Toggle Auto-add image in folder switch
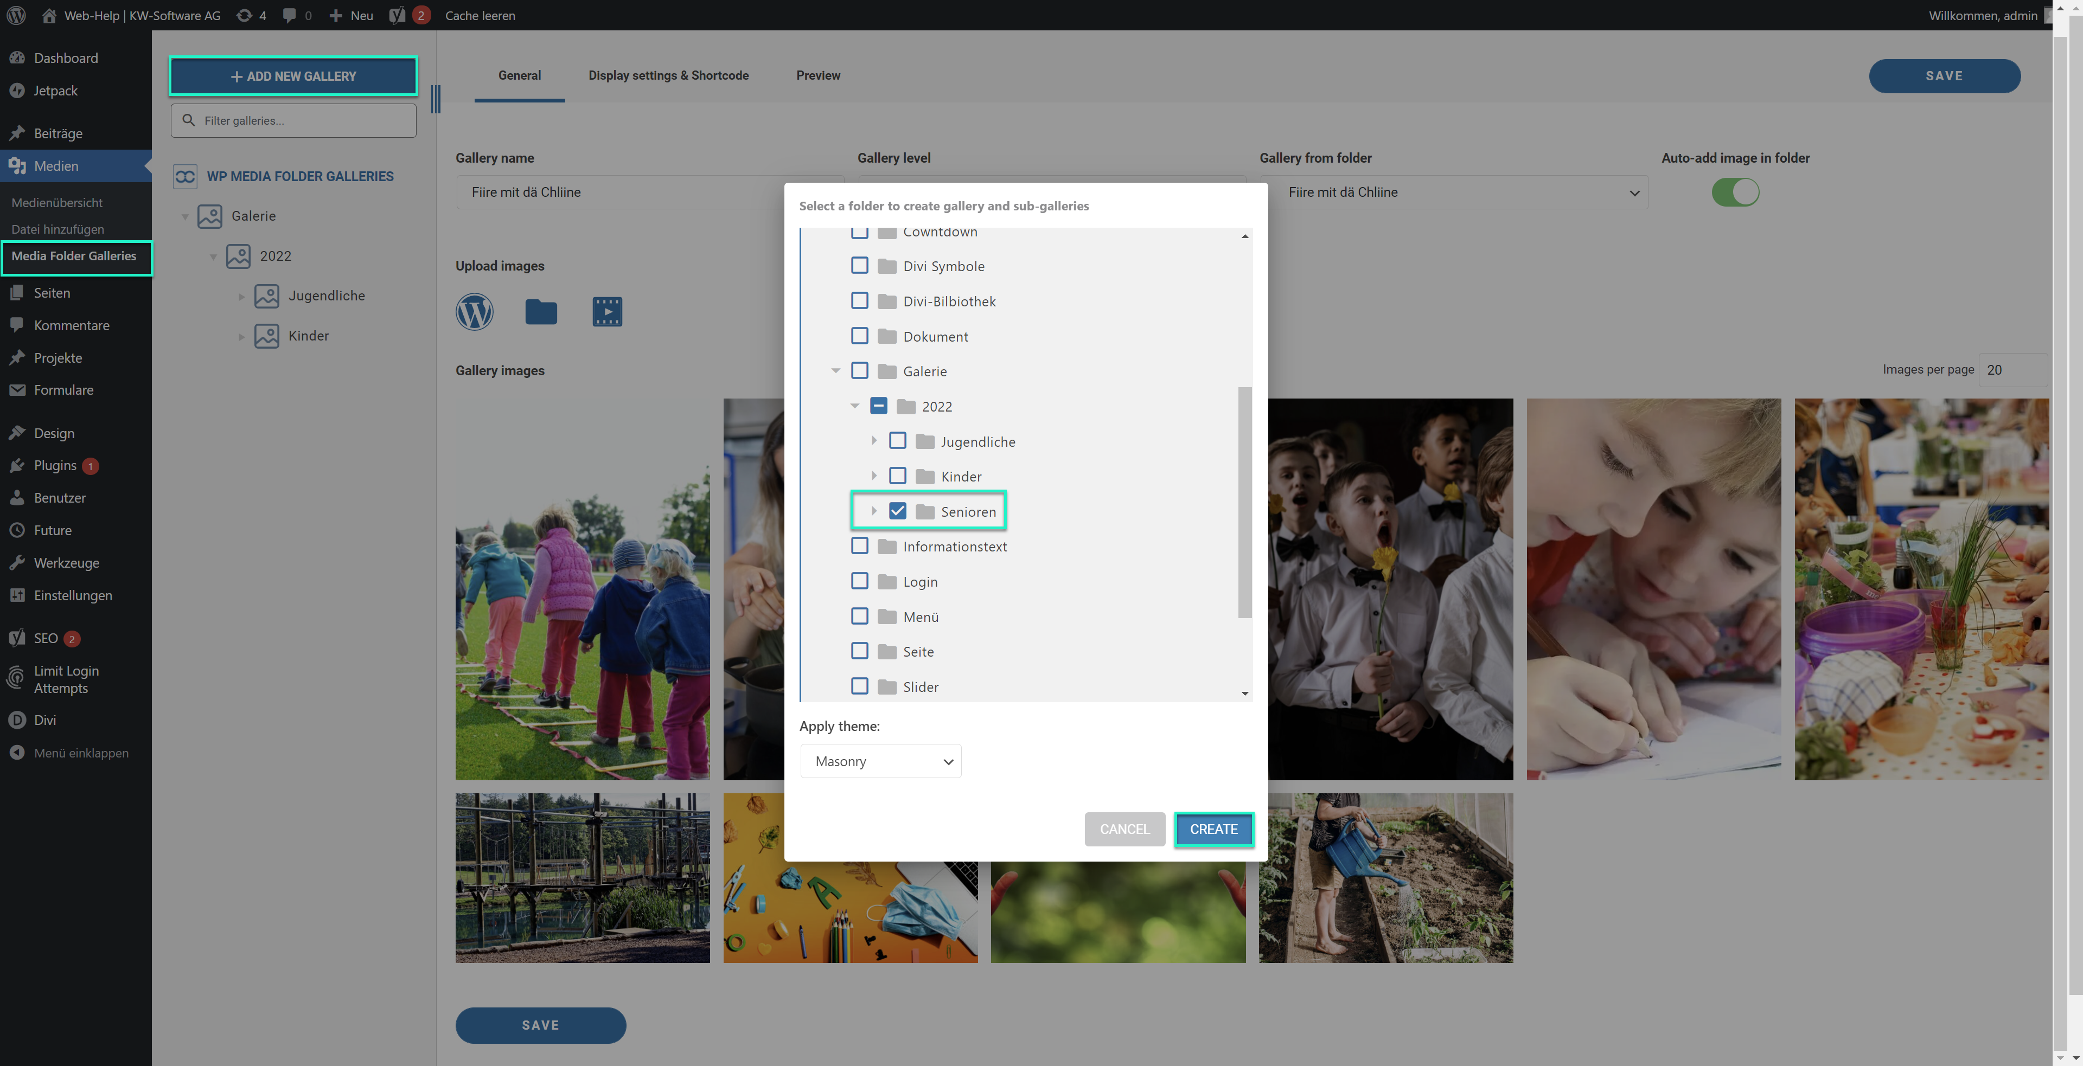 (1735, 192)
